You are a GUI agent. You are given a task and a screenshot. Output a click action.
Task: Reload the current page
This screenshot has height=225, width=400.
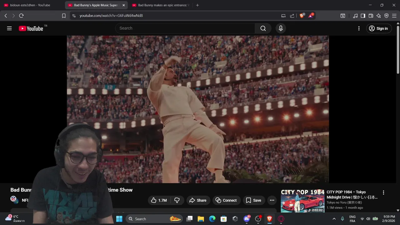coord(21,16)
